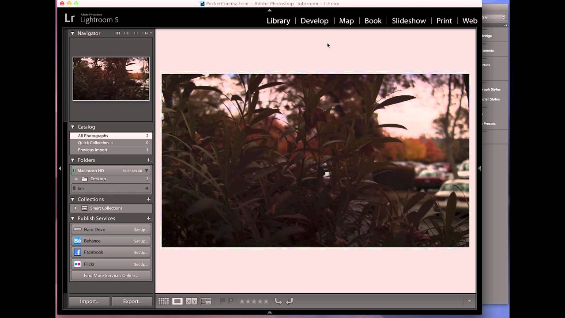Screen dimensions: 565x318
Task: Open Survey view icon in toolbar
Action: click(x=206, y=301)
